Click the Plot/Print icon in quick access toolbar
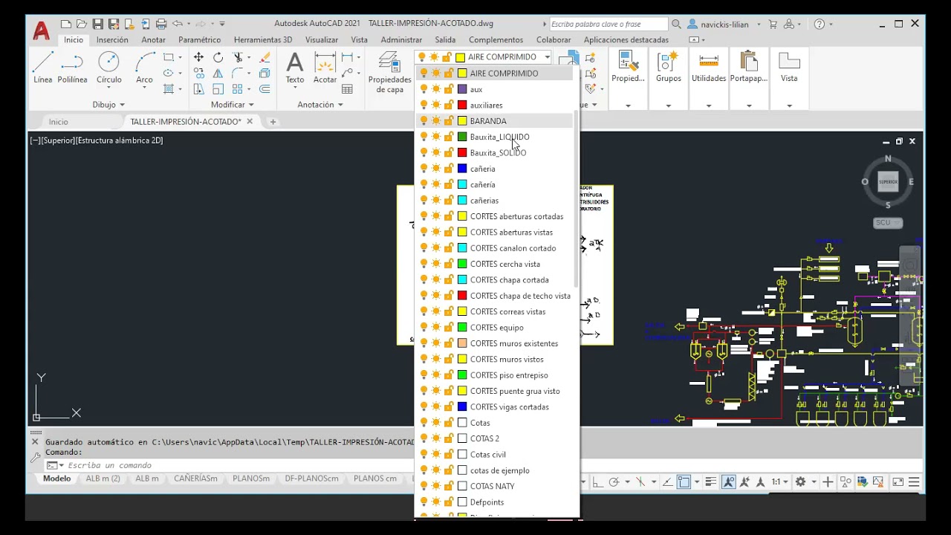The width and height of the screenshot is (951, 535). pyautogui.click(x=161, y=24)
